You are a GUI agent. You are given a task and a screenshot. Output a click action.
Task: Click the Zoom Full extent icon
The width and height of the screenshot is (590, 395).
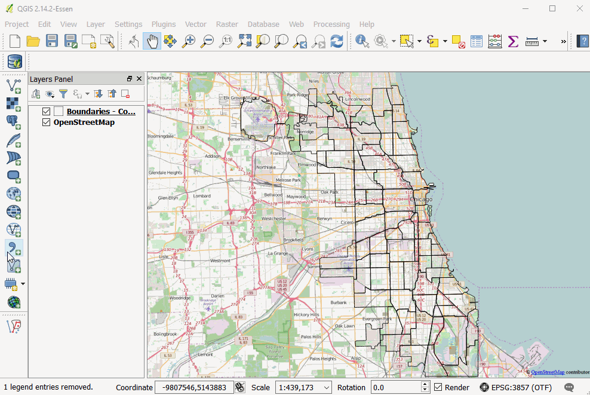244,41
